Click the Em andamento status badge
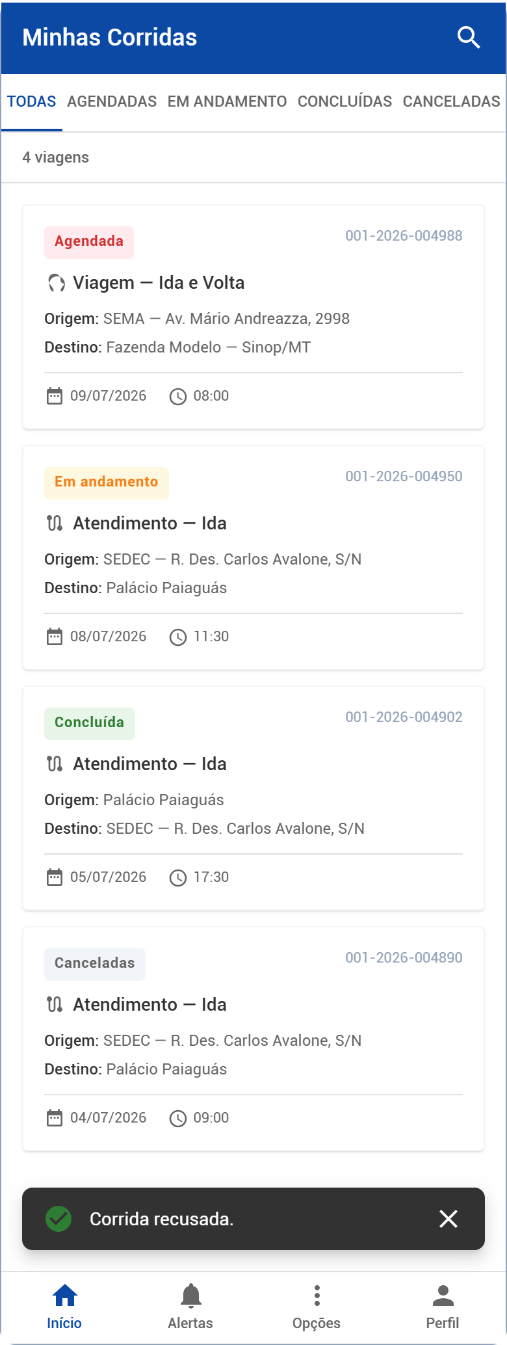The width and height of the screenshot is (507, 1345). (107, 483)
